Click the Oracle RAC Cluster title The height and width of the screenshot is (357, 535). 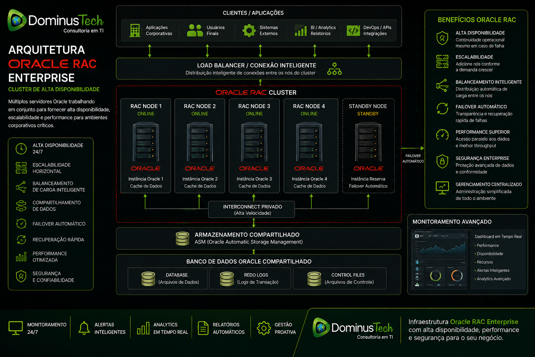[256, 92]
